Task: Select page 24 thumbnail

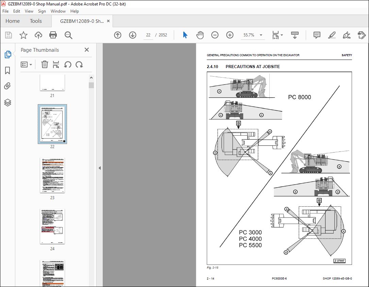Action: coord(52,226)
